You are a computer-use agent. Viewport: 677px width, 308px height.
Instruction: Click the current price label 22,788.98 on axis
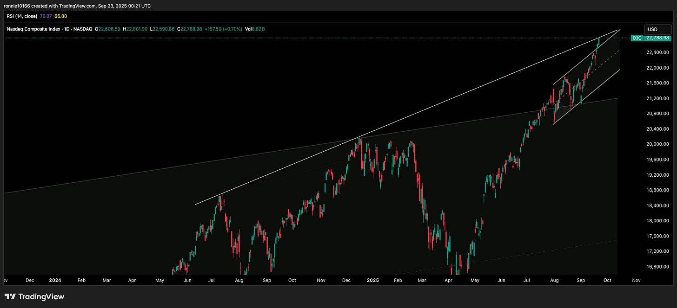pyautogui.click(x=657, y=38)
